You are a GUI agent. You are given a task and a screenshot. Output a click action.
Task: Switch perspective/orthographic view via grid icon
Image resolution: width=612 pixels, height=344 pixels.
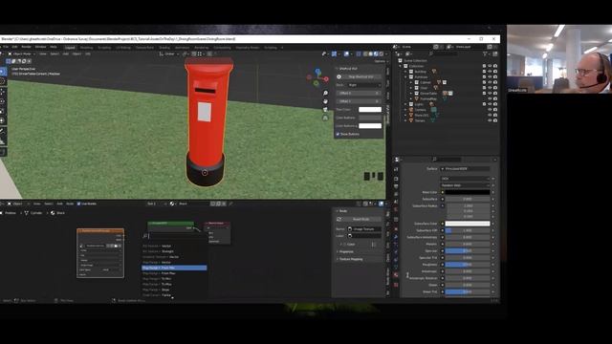325,118
